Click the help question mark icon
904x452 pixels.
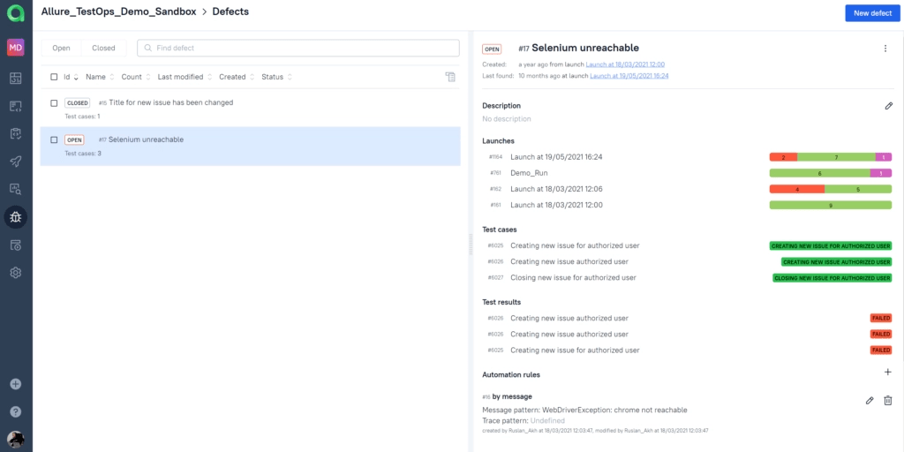pos(16,411)
